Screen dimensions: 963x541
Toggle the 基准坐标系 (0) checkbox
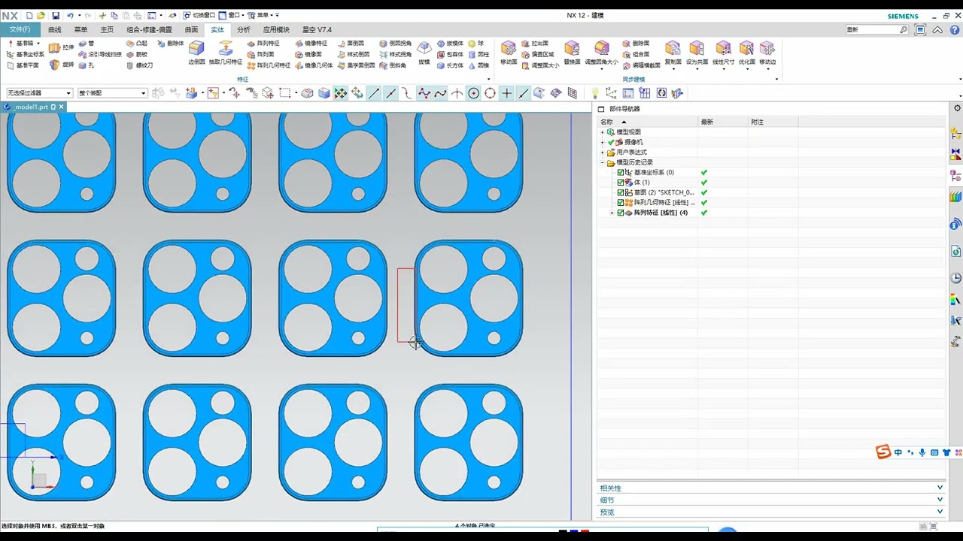pyautogui.click(x=621, y=172)
